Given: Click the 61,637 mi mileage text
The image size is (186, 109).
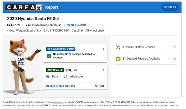Looking at the screenshot, I should (x=13, y=25).
